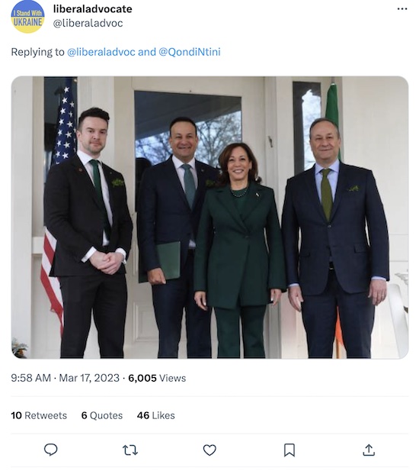Click the American flag in the photo
The width and height of the screenshot is (419, 471).
pos(58,205)
